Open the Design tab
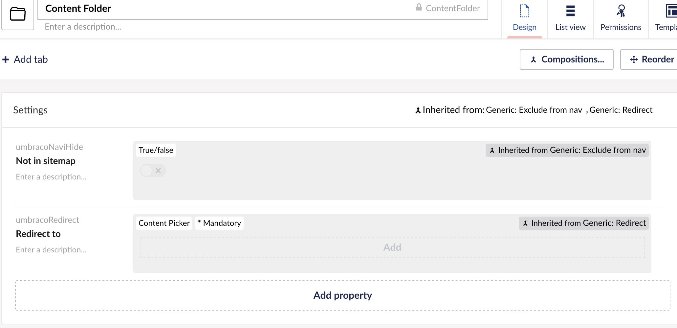The image size is (677, 328). pos(524,18)
